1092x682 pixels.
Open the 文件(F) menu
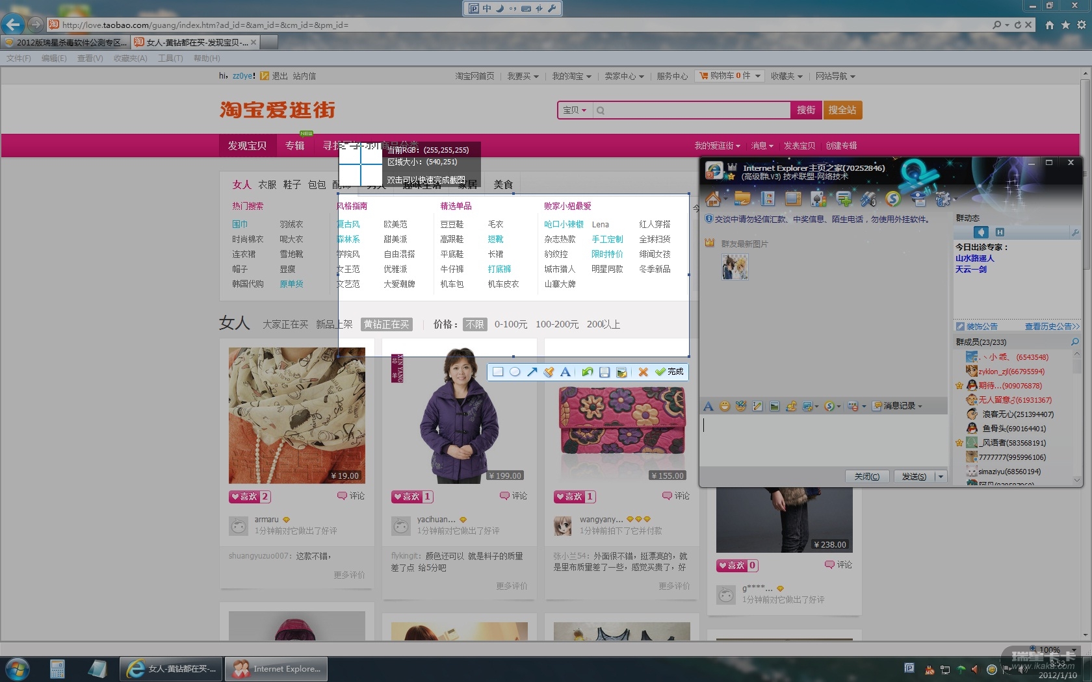[x=19, y=58]
